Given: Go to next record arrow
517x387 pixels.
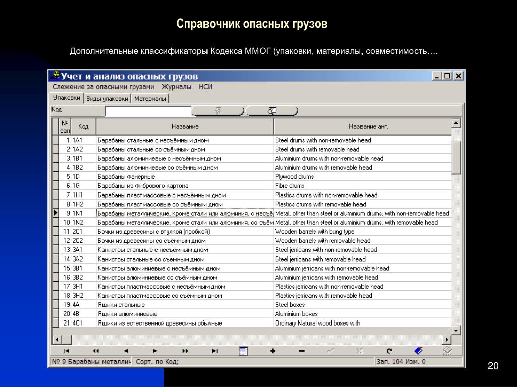Looking at the screenshot, I should [156, 351].
